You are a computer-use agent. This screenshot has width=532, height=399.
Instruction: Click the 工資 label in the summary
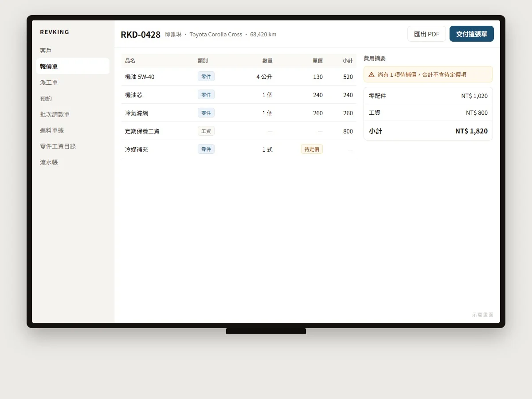pos(375,113)
